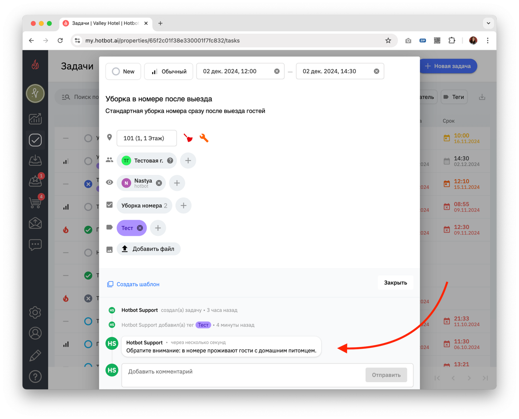Add a checklist with plus button
Screen dimensions: 519x419
(x=184, y=206)
